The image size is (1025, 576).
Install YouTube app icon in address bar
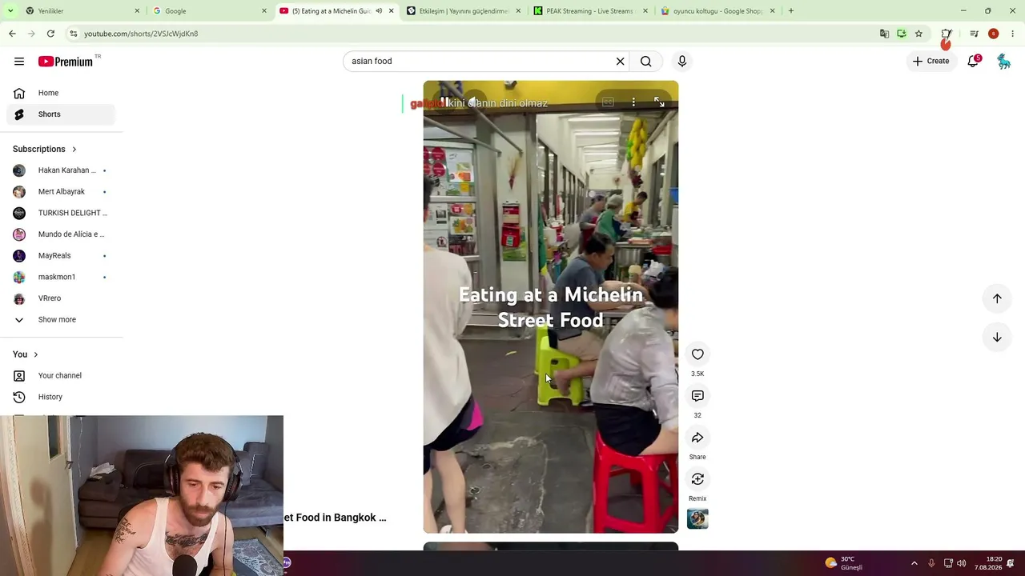pos(902,34)
